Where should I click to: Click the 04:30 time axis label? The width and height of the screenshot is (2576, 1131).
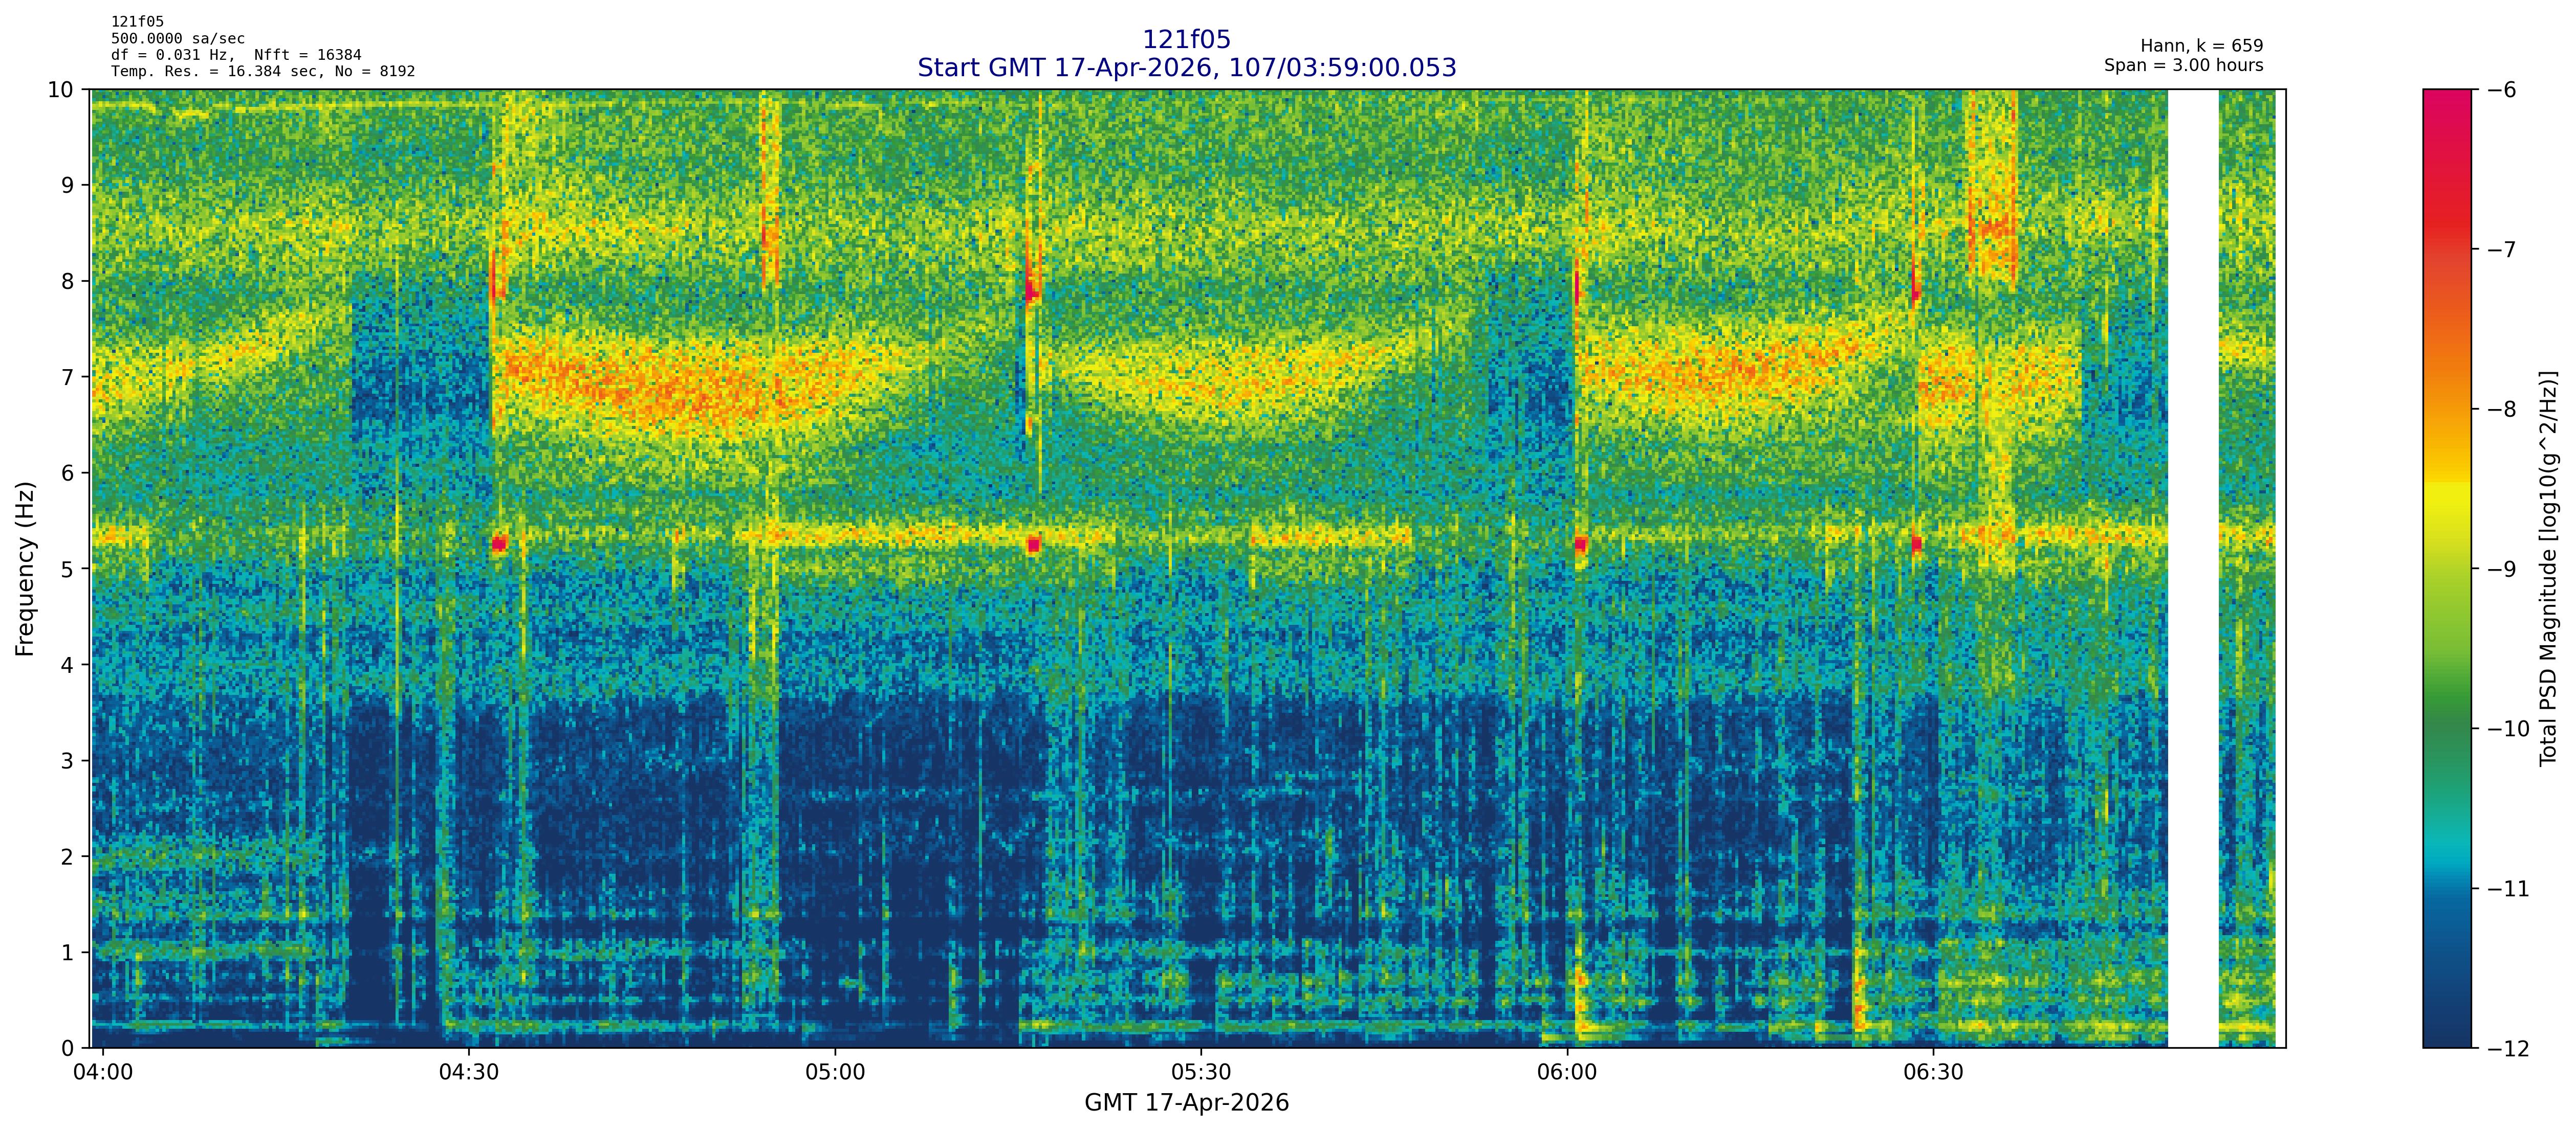pyautogui.click(x=469, y=1073)
